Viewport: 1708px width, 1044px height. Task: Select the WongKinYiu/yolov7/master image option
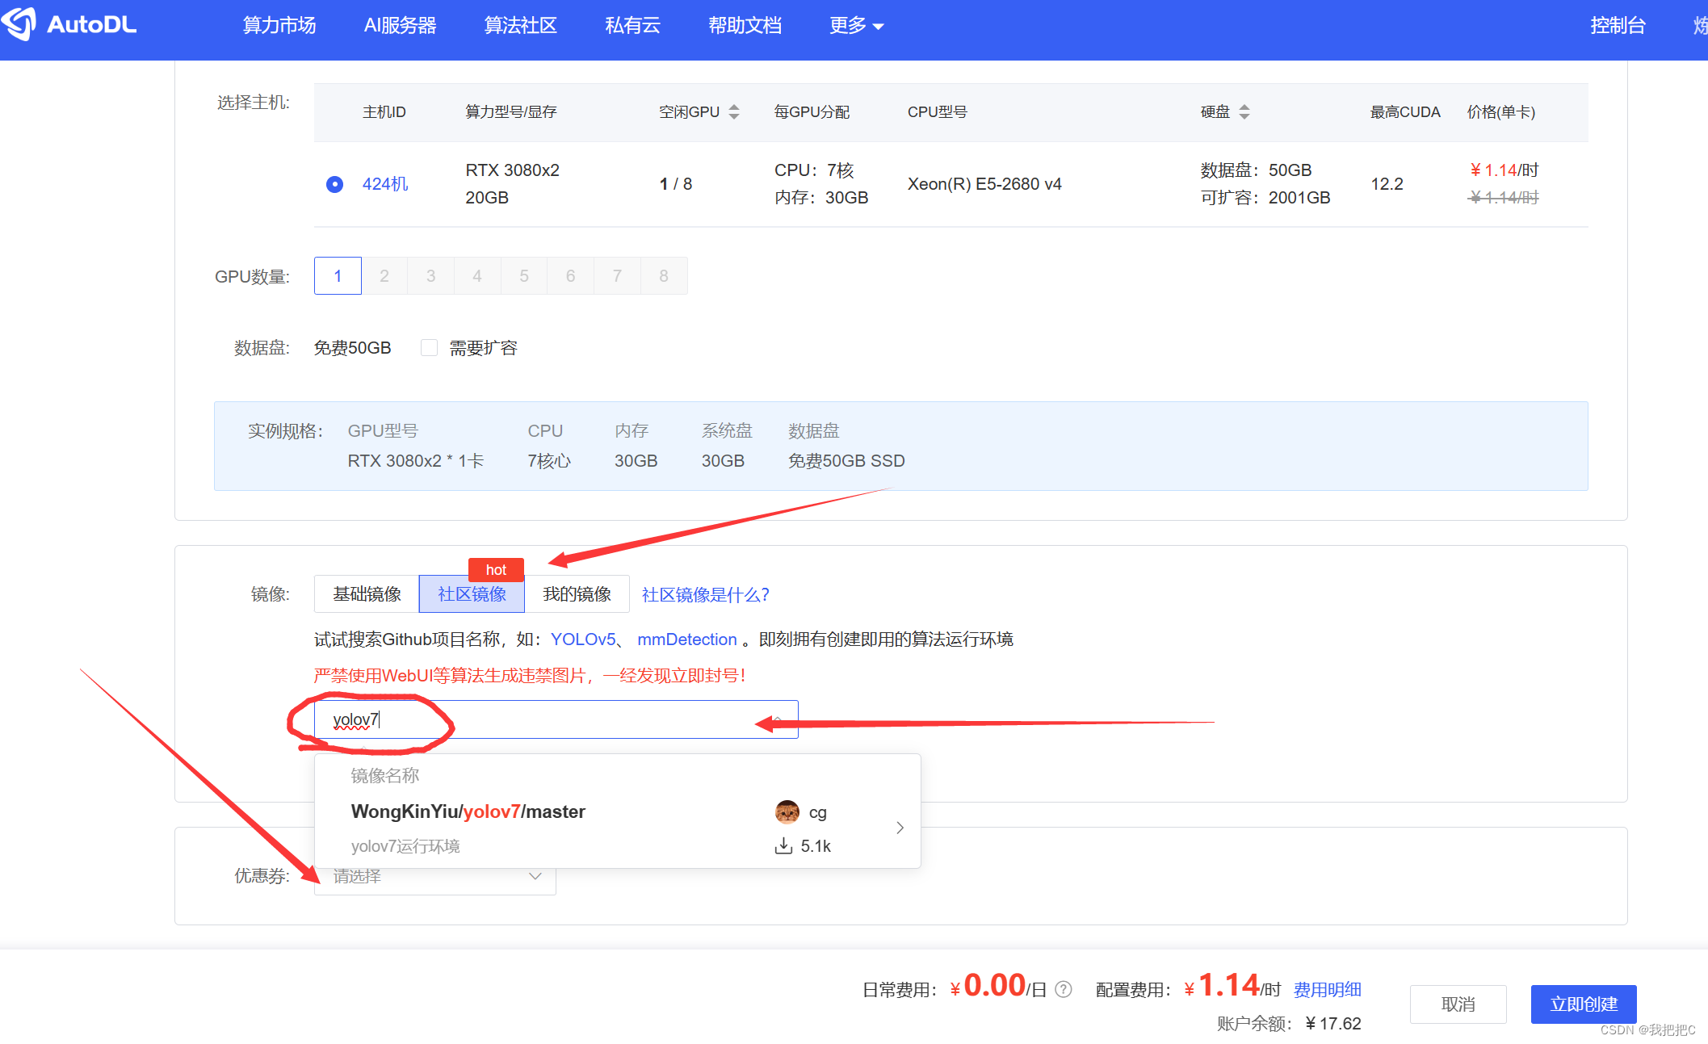point(468,811)
